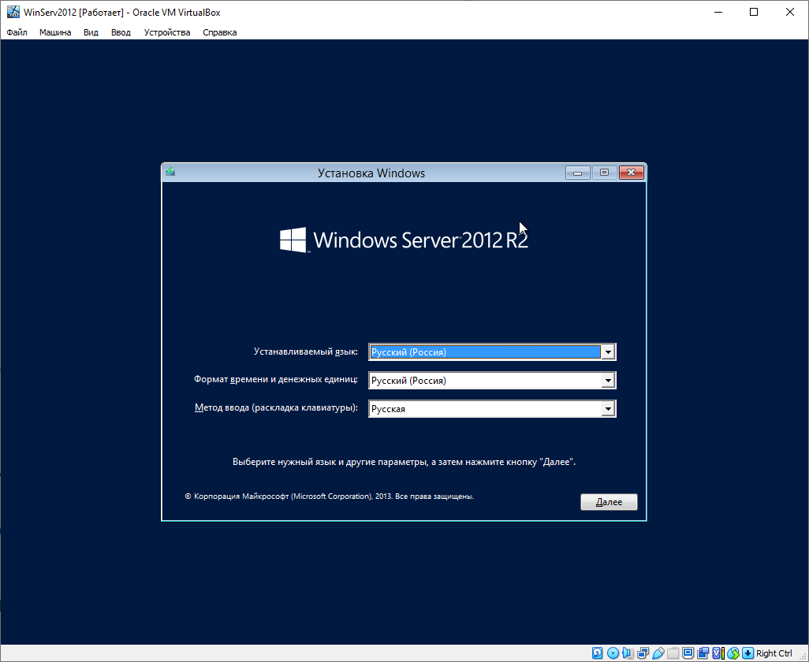Maximize the VirtualBox window

pos(754,12)
